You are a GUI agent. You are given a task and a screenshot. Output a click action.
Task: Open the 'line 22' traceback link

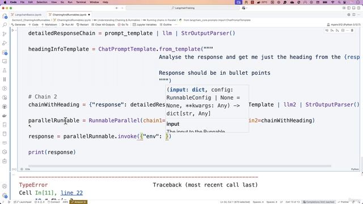(71, 193)
